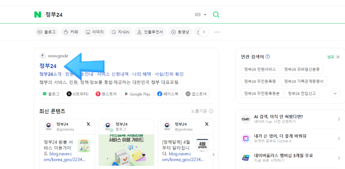Image resolution: width=345 pixels, height=169 pixels.
Task: Click X icon on first 정부24 card
Action: click(88, 124)
